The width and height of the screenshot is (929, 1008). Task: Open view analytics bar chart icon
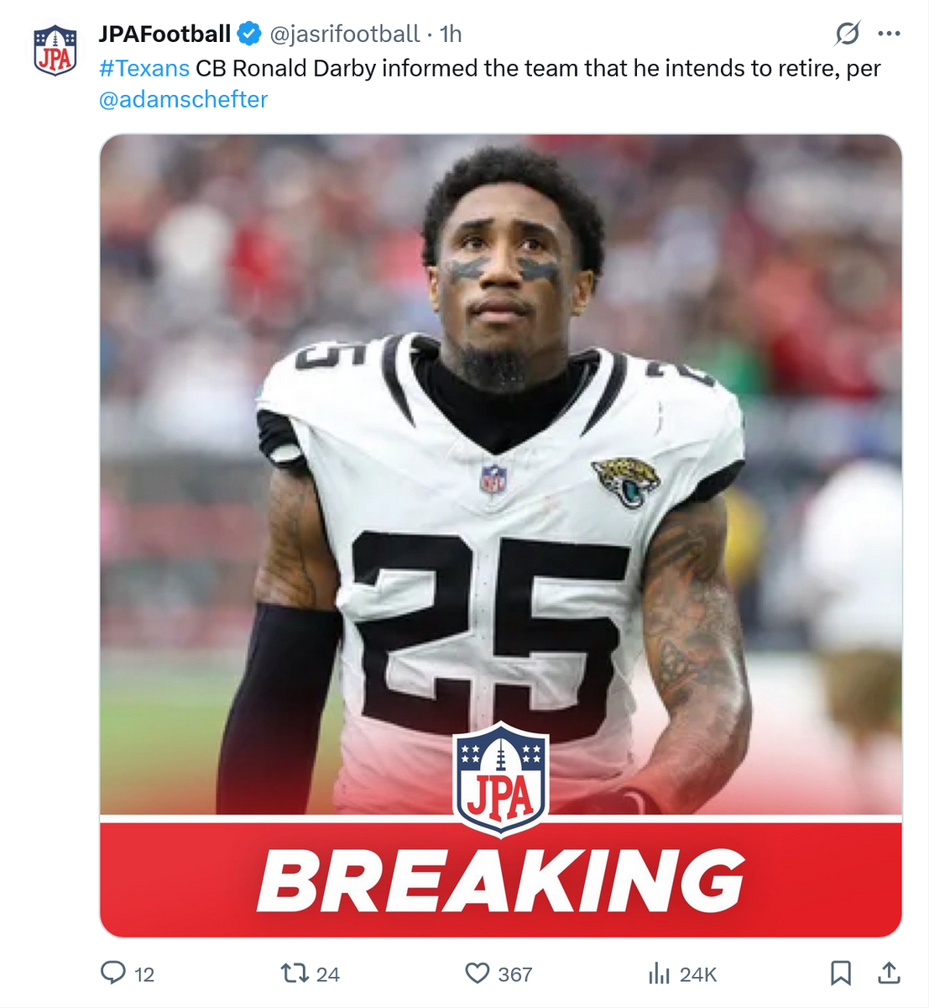coord(660,974)
